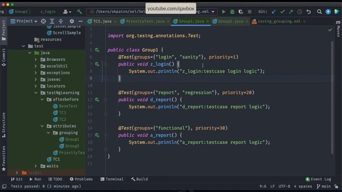Collapse the test folder

(x=24, y=46)
